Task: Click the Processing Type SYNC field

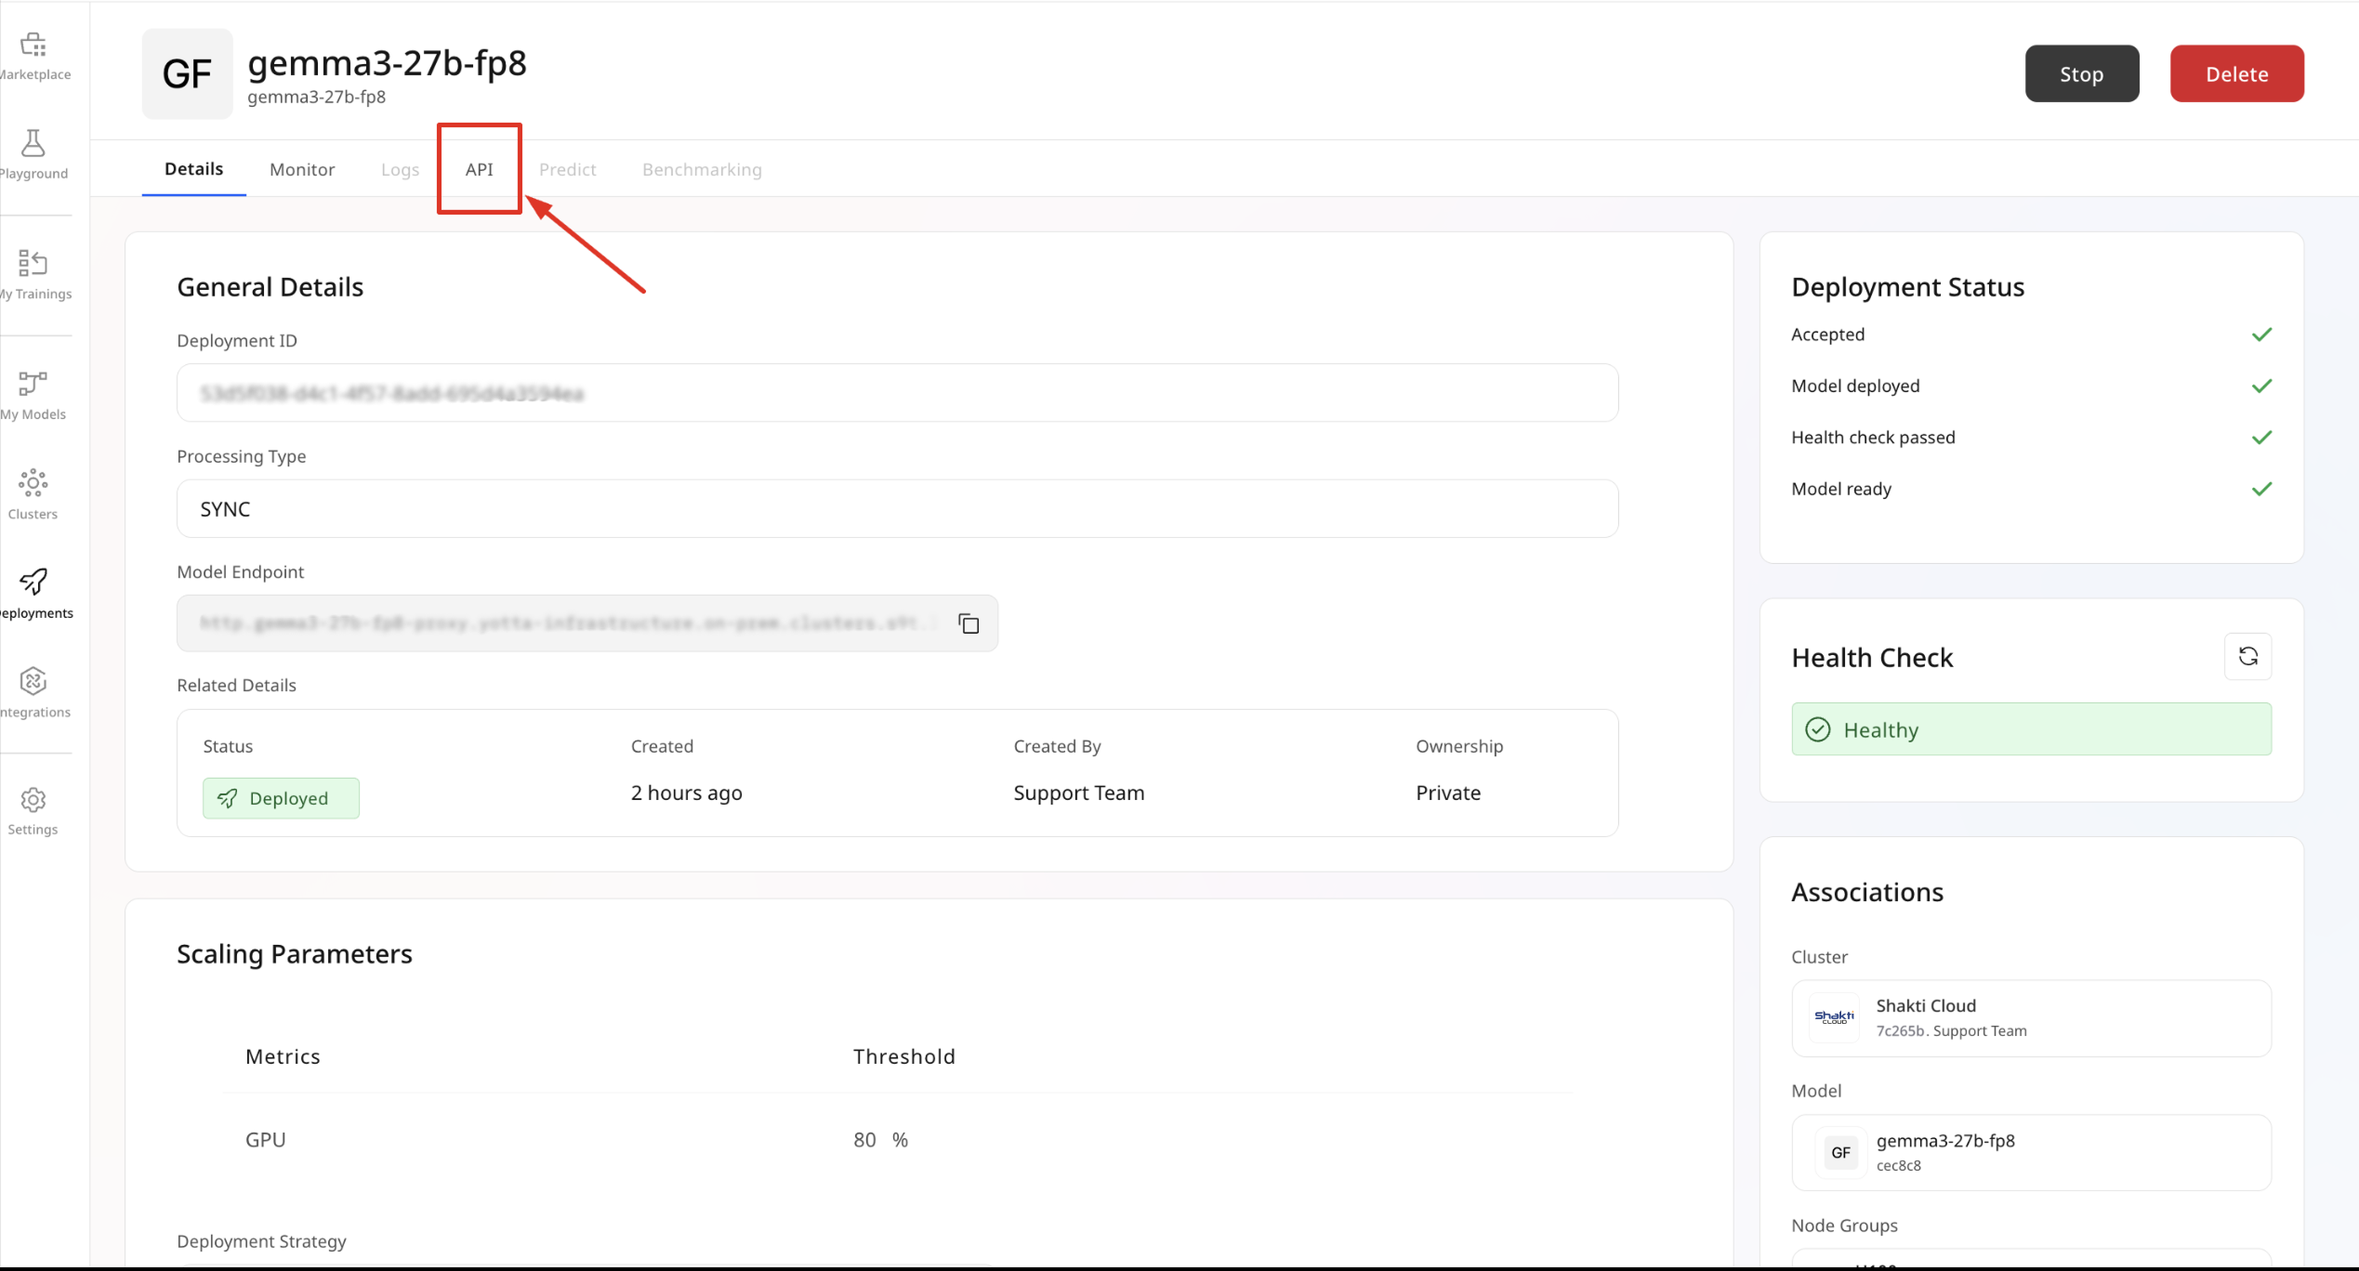Action: [897, 508]
